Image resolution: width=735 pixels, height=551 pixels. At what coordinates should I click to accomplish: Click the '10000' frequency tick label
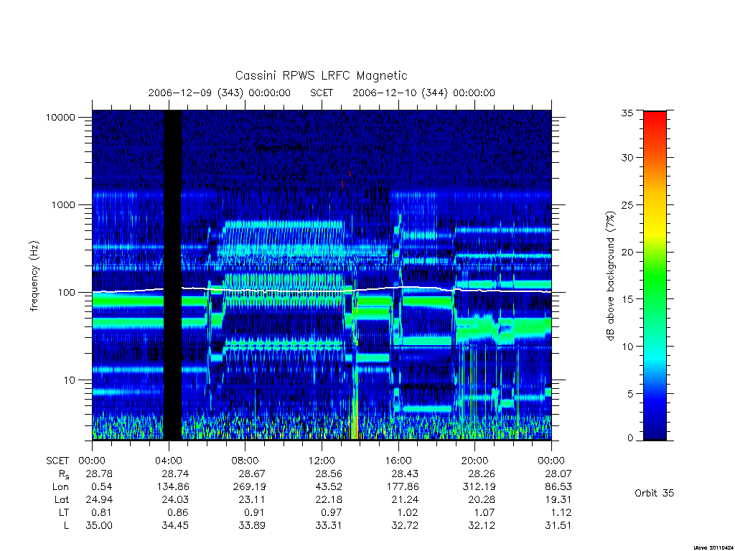click(x=60, y=117)
